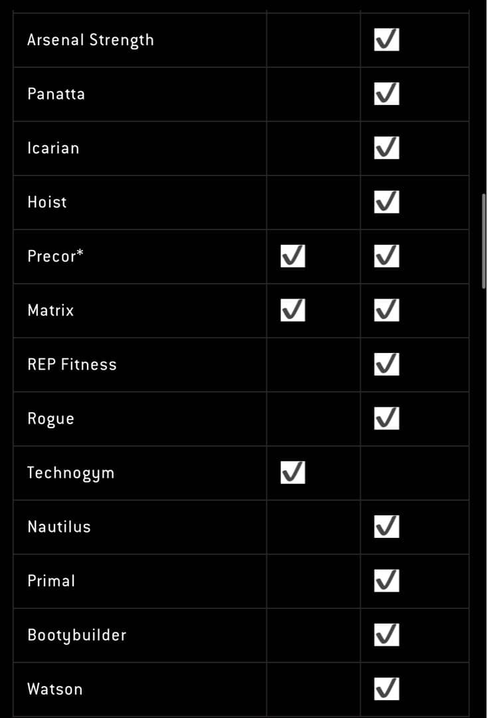
Task: Click the Watson row checkmark
Action: click(x=387, y=689)
